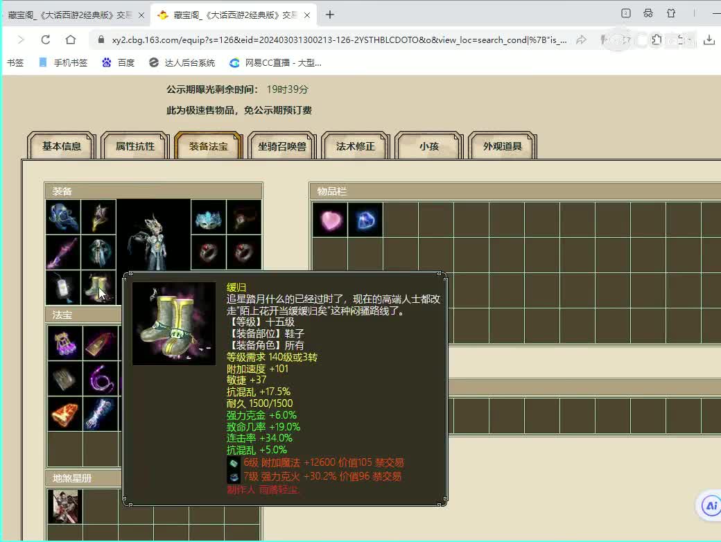Open the 小孩 tab
The width and height of the screenshot is (721, 542).
pyautogui.click(x=429, y=146)
